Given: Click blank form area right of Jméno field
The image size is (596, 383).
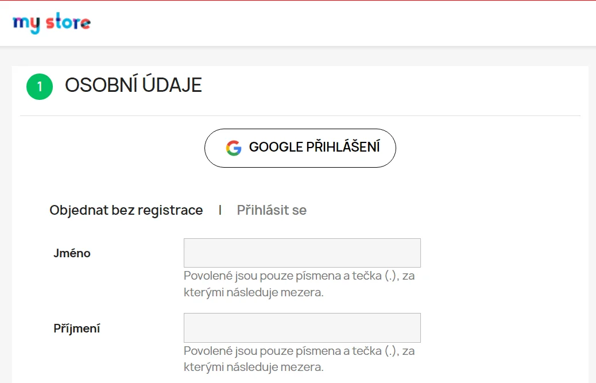Looking at the screenshot, I should [x=500, y=253].
